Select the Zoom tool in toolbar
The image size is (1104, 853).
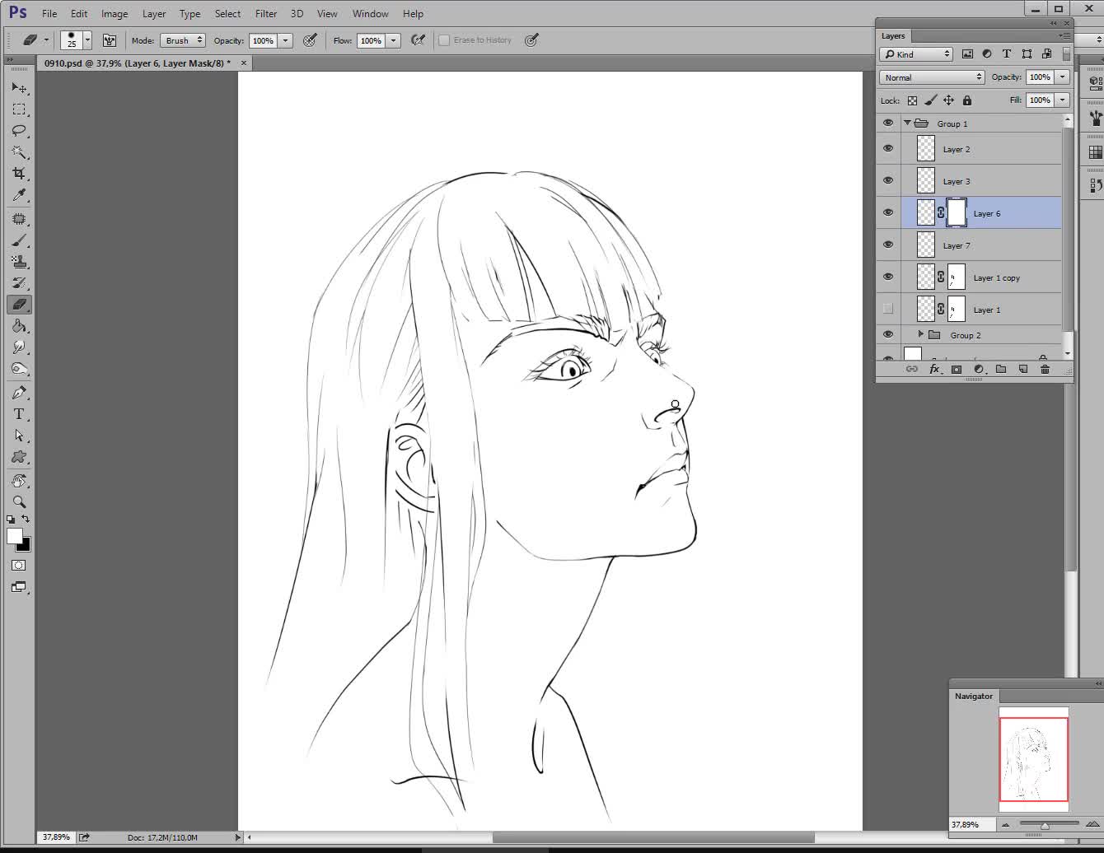click(x=19, y=501)
